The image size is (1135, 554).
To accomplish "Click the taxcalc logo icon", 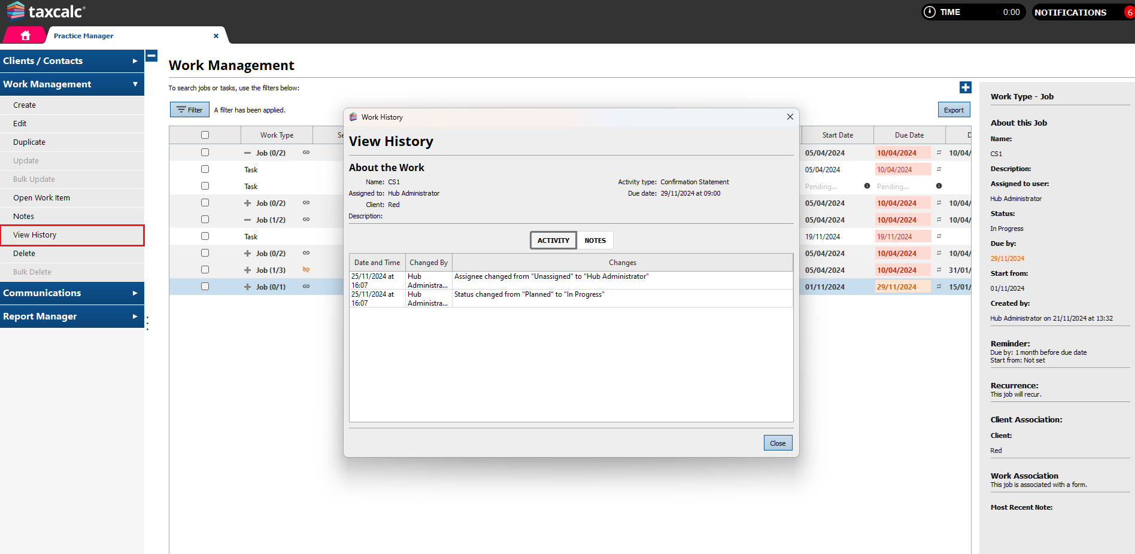I will coord(16,10).
